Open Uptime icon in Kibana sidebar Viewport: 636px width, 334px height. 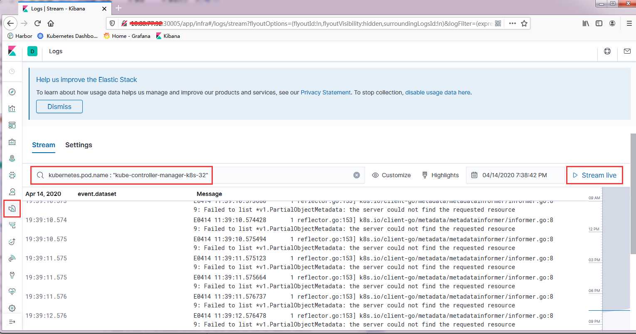tap(12, 242)
